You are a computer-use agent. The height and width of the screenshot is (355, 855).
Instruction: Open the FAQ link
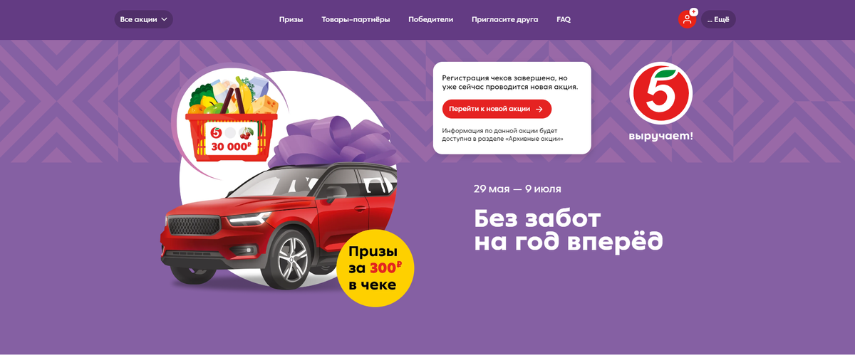click(x=563, y=19)
